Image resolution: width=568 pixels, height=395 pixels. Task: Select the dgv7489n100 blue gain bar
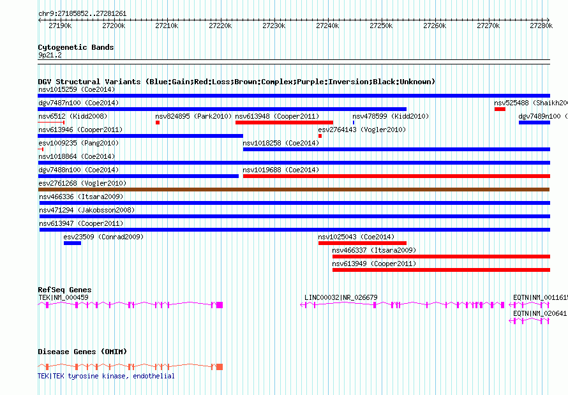[534, 123]
